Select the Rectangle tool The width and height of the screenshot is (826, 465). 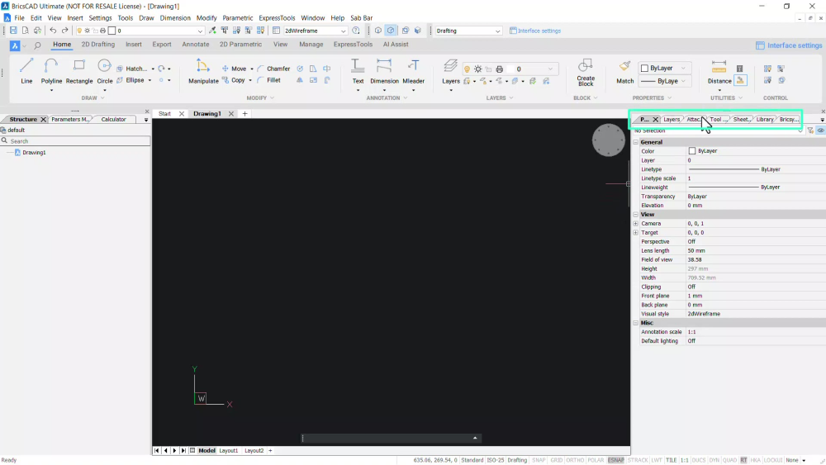[79, 71]
